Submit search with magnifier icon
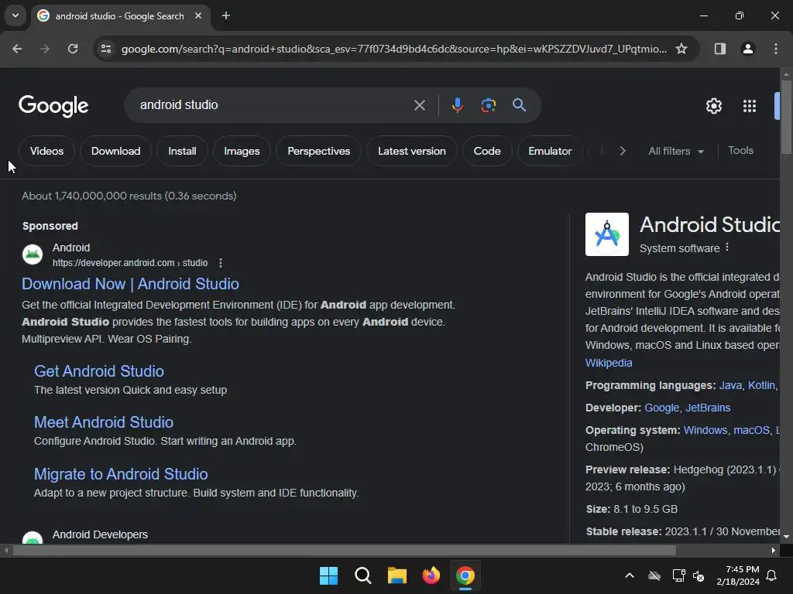 (519, 105)
